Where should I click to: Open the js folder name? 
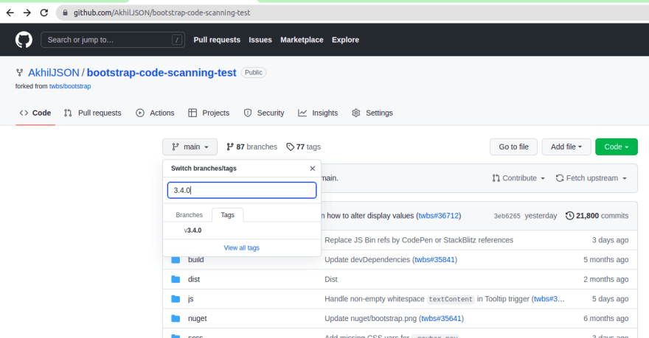191,299
